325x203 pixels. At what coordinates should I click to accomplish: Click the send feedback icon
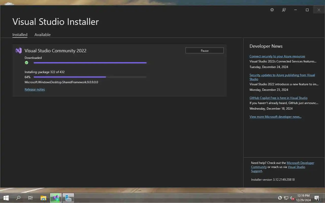click(284, 10)
